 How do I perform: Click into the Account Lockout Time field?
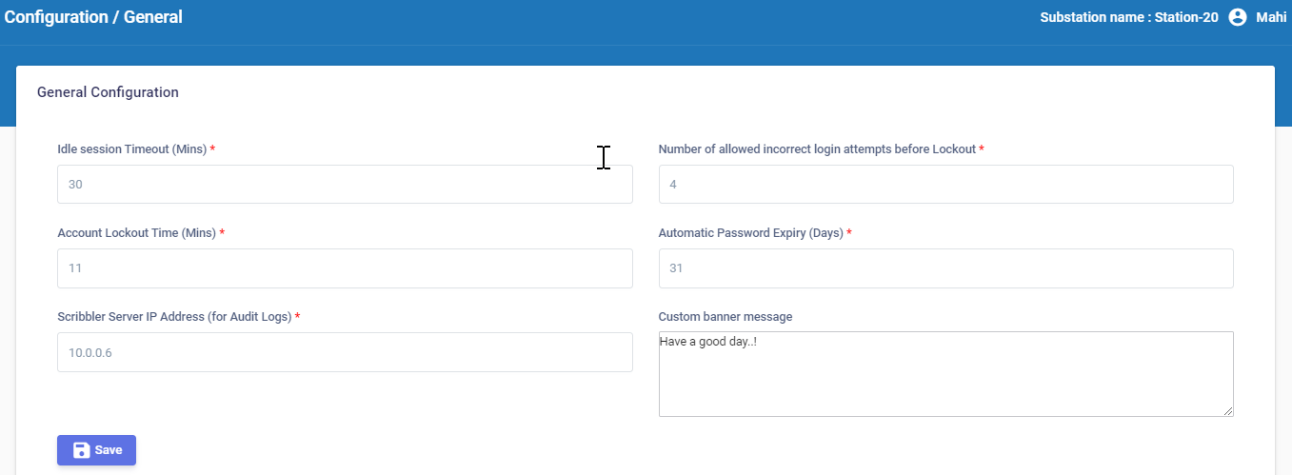pyautogui.click(x=345, y=268)
